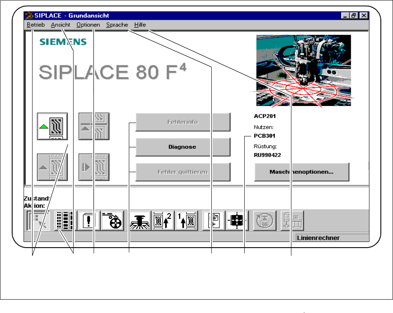Click the green arrow board start icon

[52, 126]
